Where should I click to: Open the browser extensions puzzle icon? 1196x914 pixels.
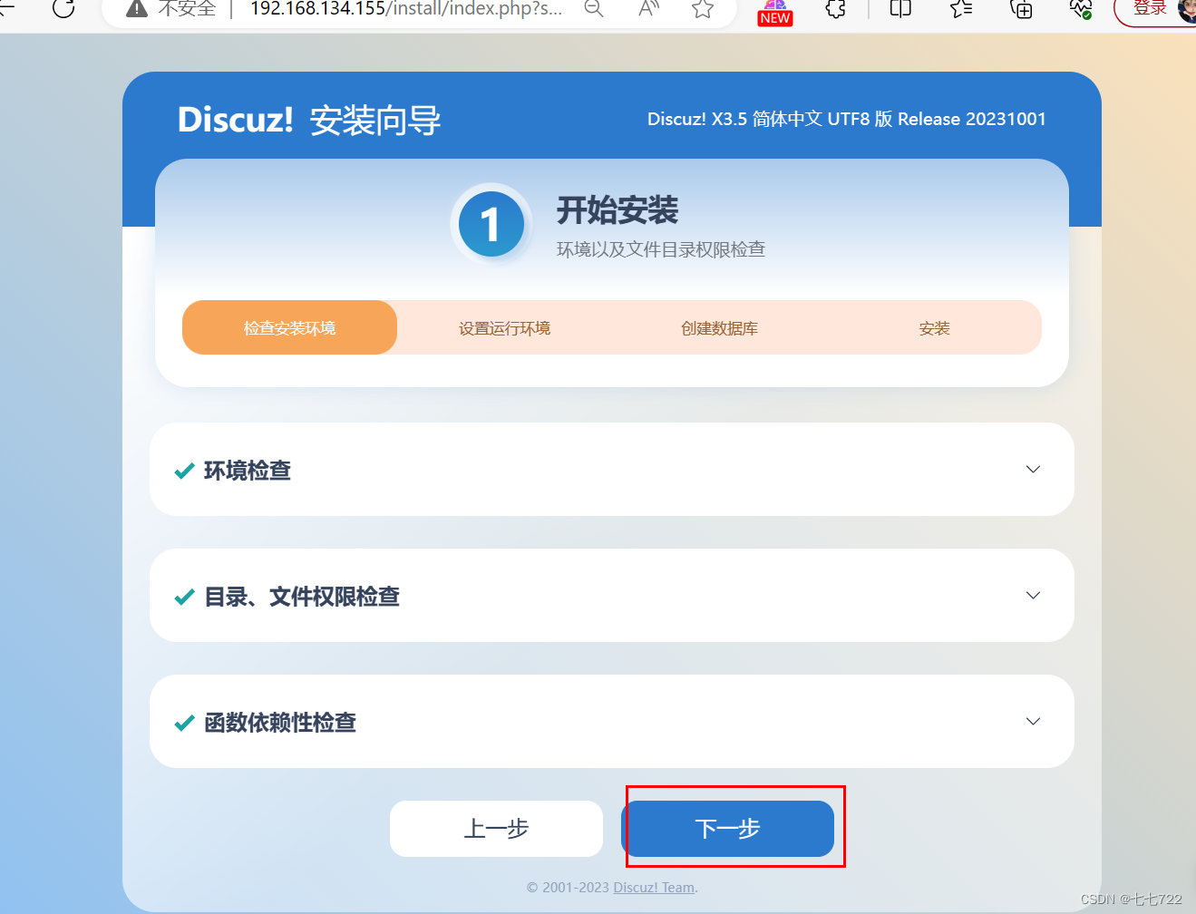click(x=835, y=9)
